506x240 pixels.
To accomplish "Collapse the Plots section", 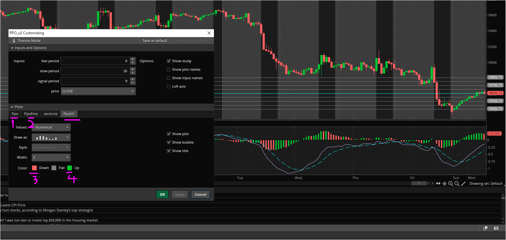I will (x=12, y=107).
